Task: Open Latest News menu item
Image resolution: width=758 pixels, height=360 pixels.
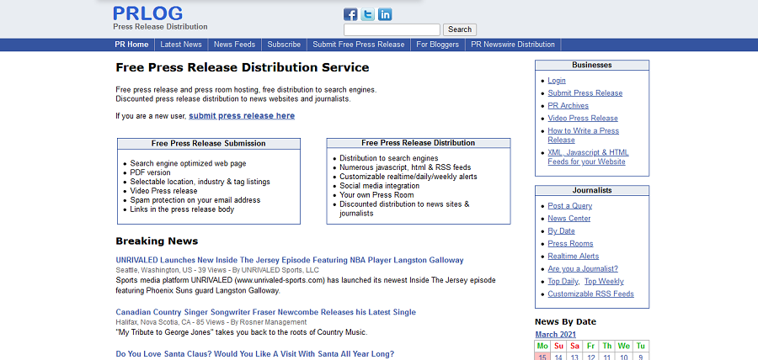Action: pyautogui.click(x=181, y=45)
